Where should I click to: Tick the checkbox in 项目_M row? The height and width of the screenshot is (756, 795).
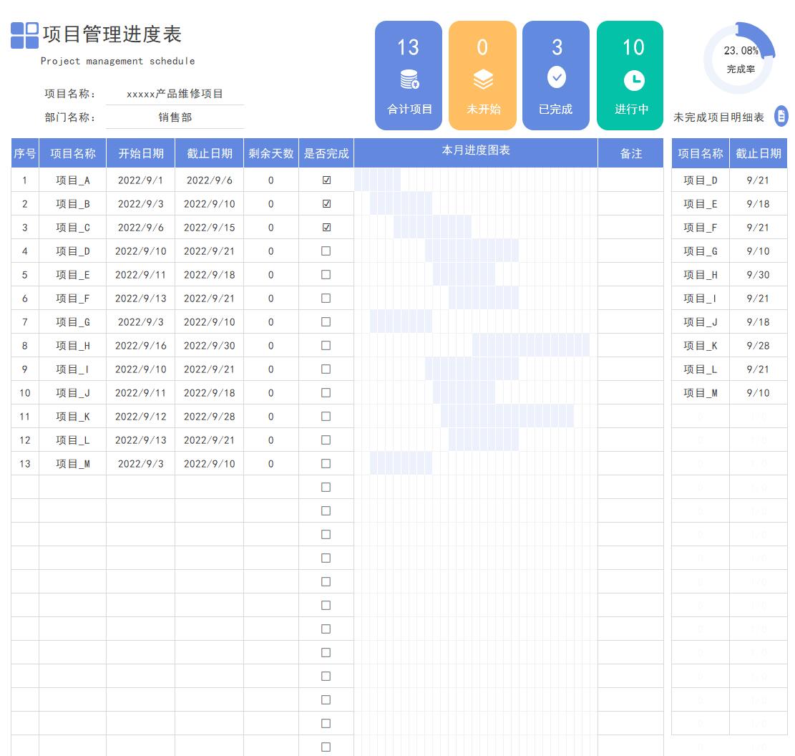pos(326,464)
